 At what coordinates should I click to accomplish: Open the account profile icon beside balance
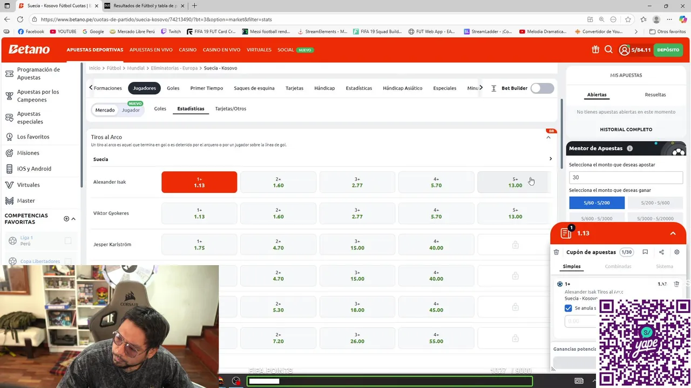(x=625, y=50)
